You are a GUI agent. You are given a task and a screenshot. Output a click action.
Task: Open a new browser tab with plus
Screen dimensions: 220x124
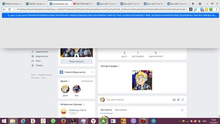point(193,4)
